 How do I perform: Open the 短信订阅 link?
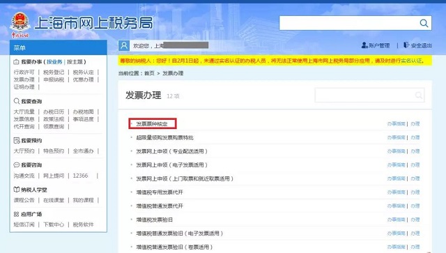point(24,224)
